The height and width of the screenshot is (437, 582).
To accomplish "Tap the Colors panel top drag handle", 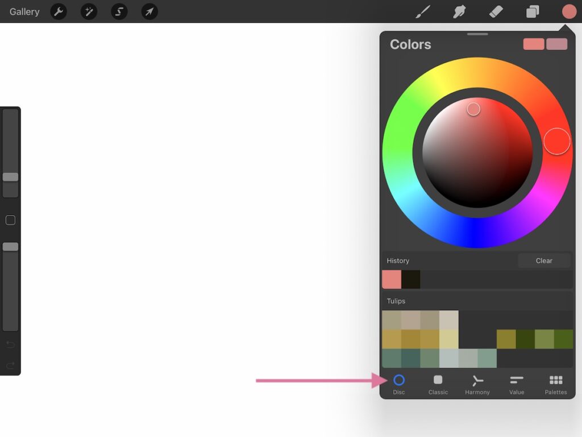I will click(x=477, y=34).
